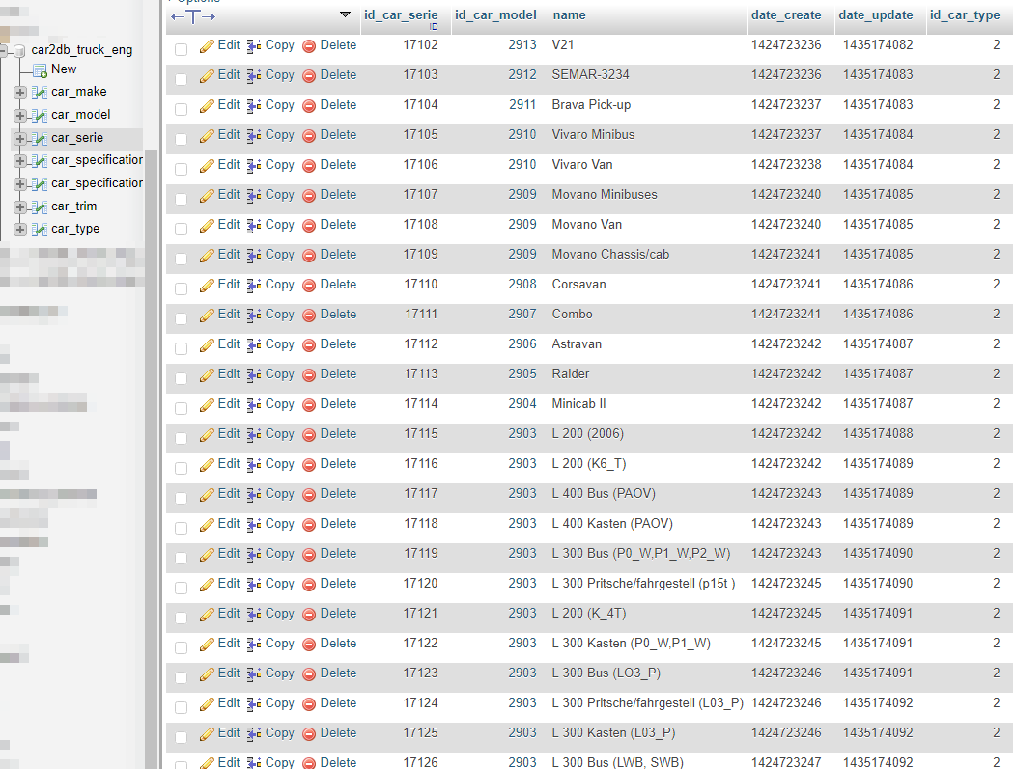Click red Delete icon in row 17119
The width and height of the screenshot is (1015, 769).
point(309,554)
